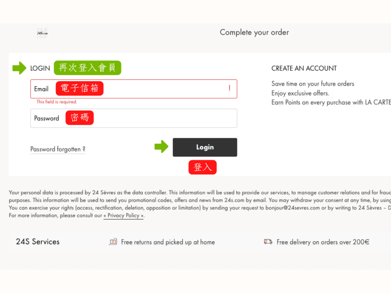Image resolution: width=391 pixels, height=293 pixels.
Task: Click the red 登入 label below Login
Action: click(x=202, y=167)
